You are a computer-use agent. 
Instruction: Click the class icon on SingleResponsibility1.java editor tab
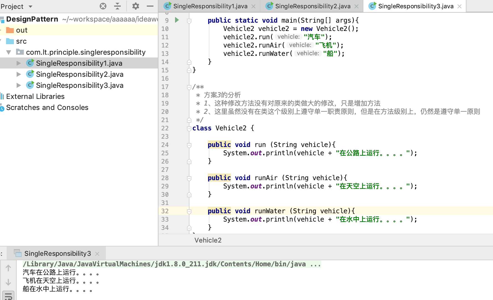point(167,6)
